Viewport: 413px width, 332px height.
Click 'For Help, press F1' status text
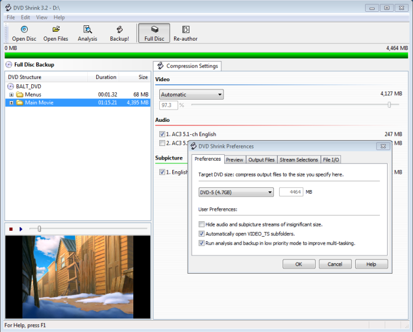[25, 326]
